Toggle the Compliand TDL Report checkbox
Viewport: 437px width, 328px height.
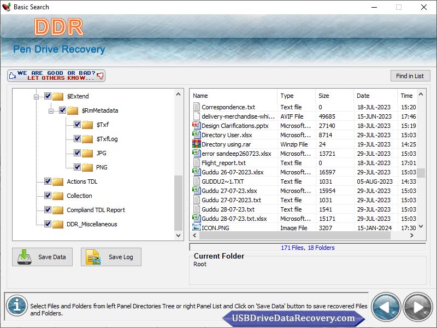(x=48, y=210)
